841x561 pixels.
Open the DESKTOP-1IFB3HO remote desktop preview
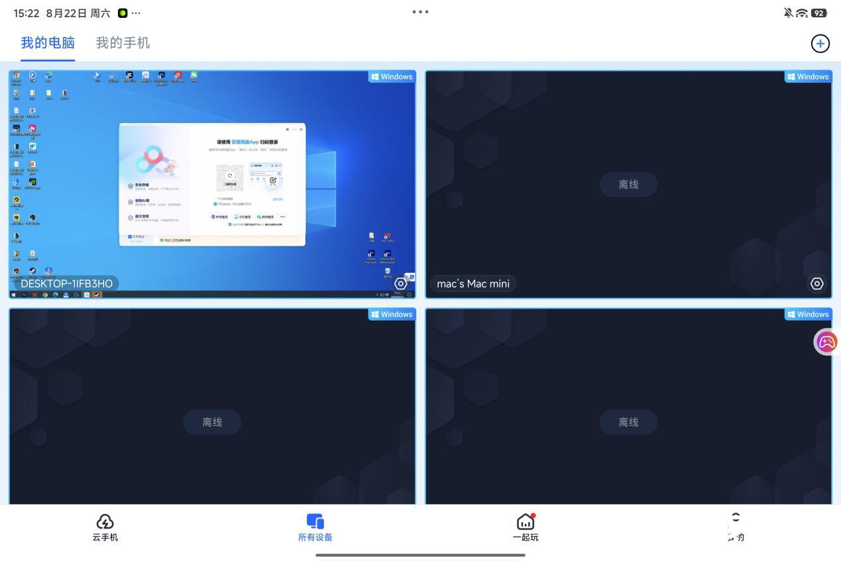tap(212, 184)
